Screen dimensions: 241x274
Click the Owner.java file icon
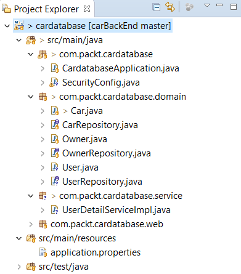click(x=55, y=139)
